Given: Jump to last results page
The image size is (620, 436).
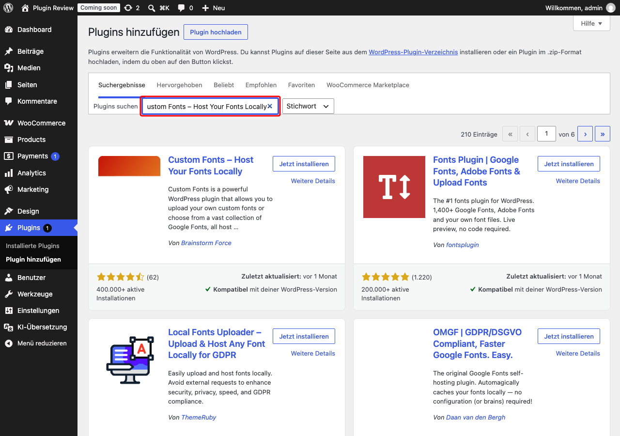Looking at the screenshot, I should click(x=603, y=134).
